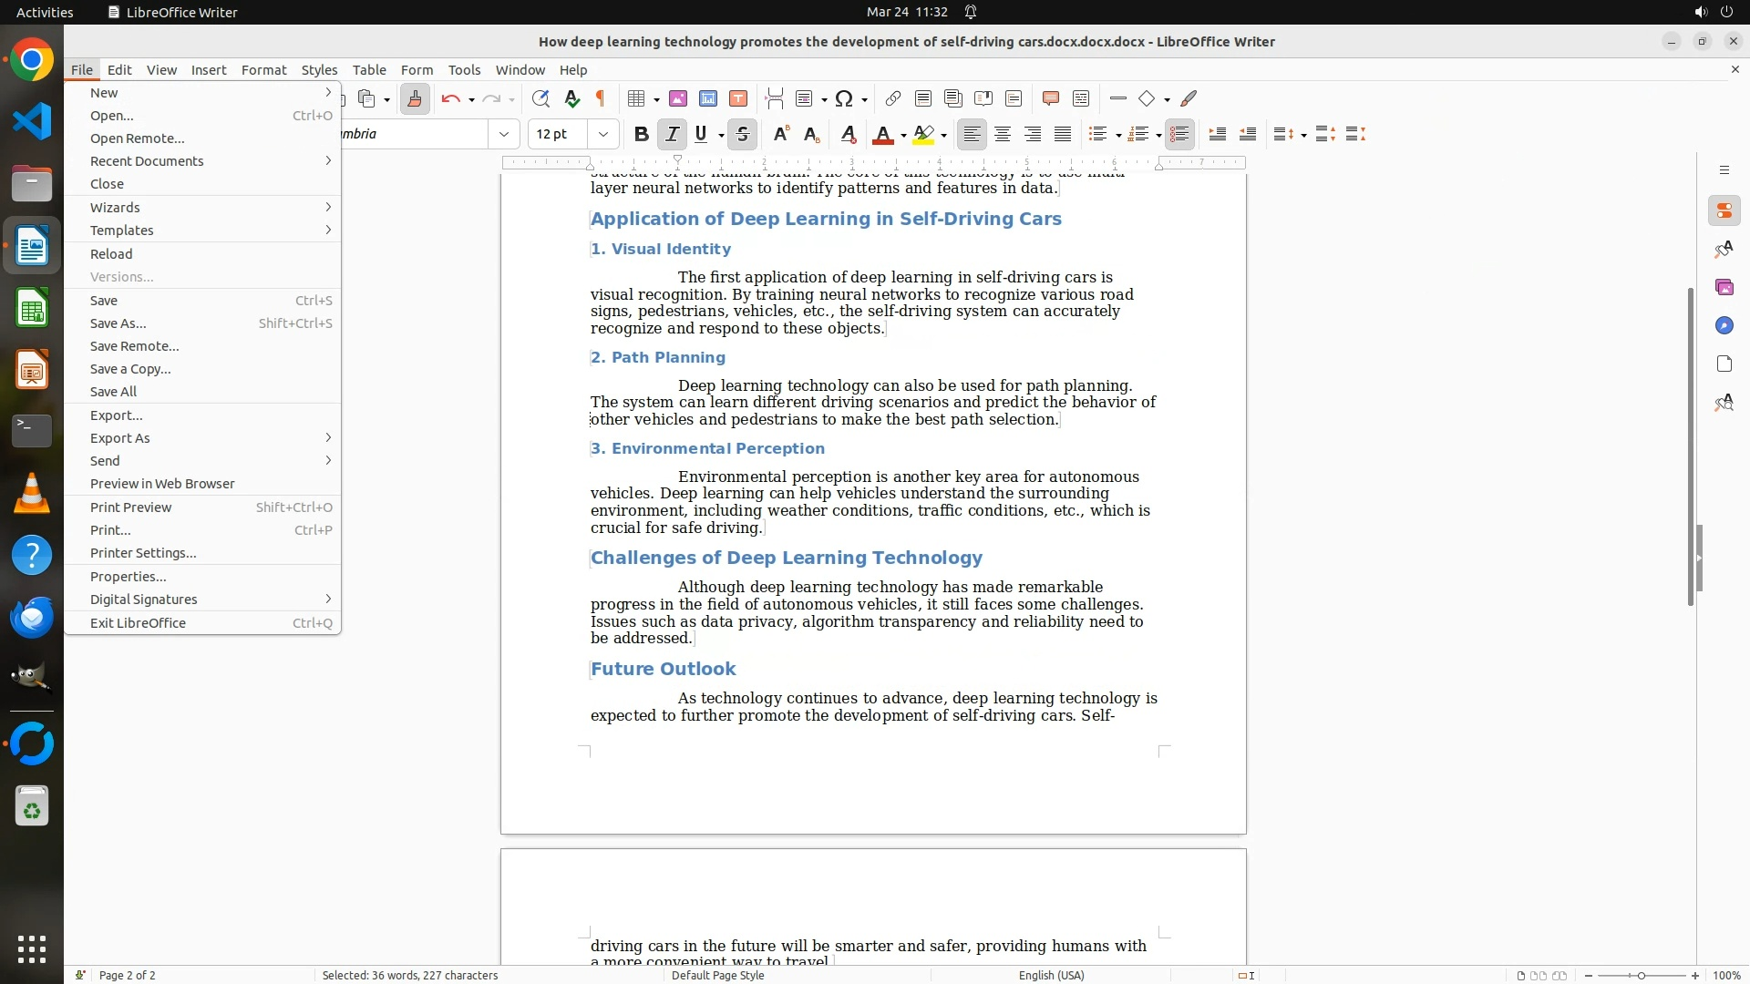Click the Insert Comment icon

[1051, 98]
